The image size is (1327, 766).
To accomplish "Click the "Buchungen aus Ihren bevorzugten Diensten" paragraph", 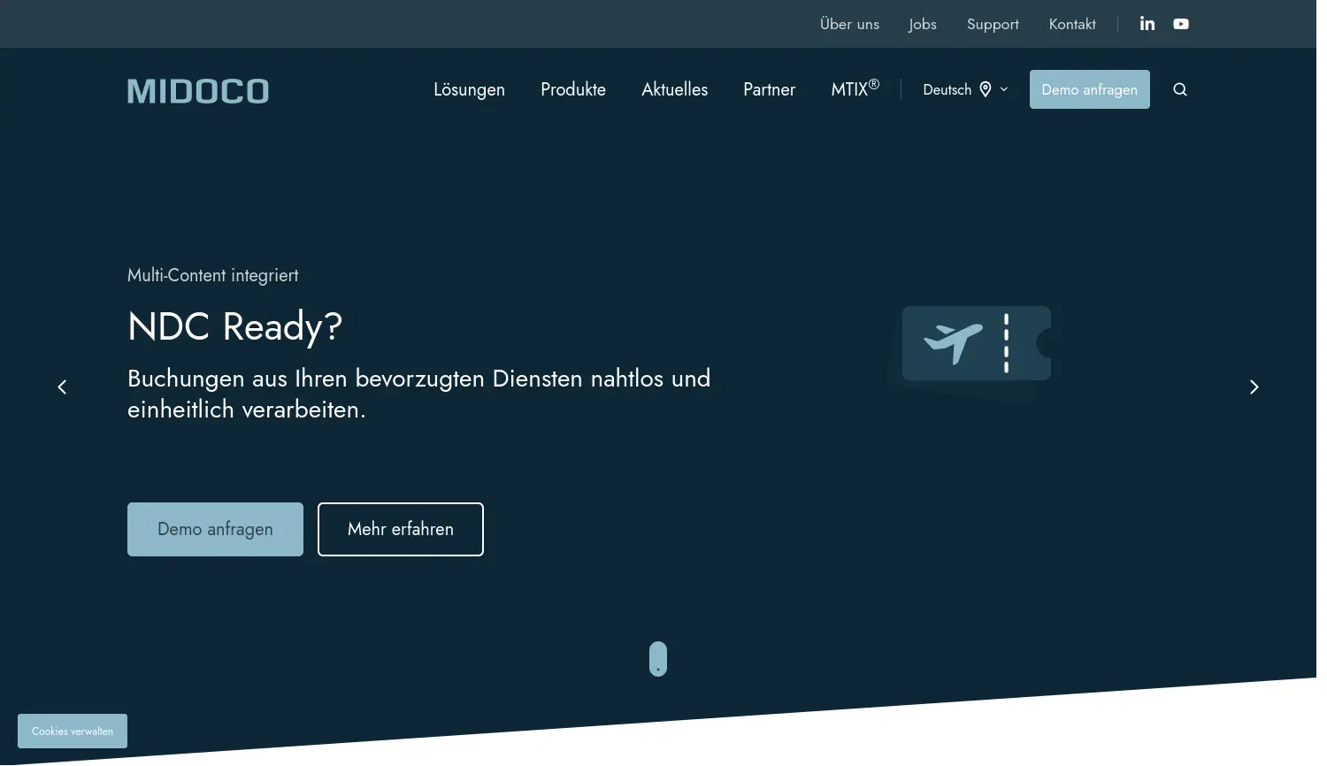I will click(419, 394).
